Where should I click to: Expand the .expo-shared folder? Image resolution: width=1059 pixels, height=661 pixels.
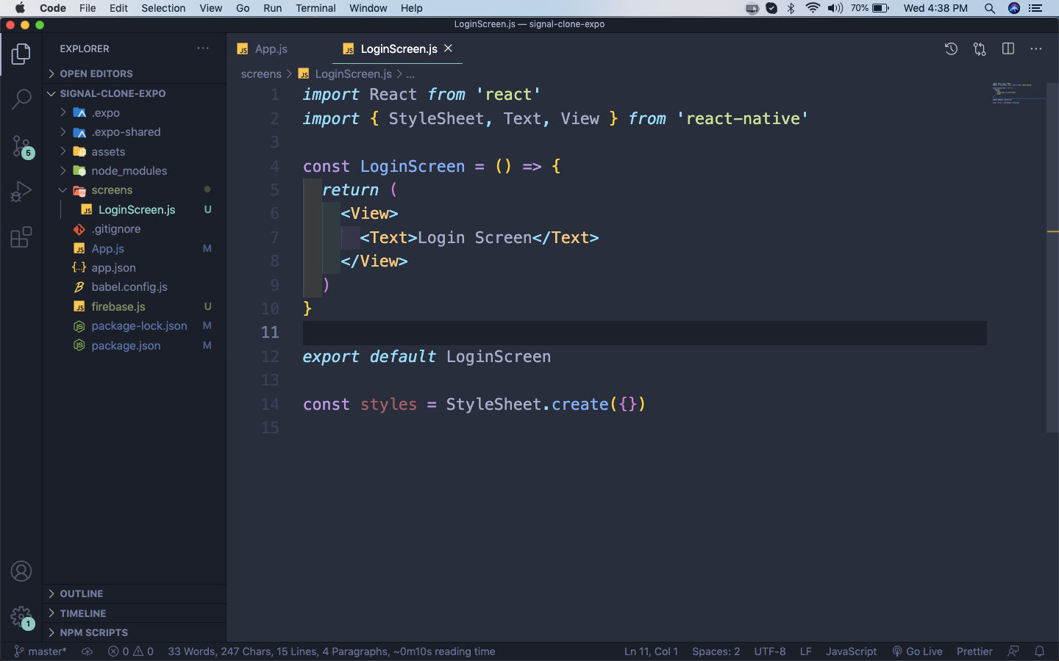[x=135, y=132]
